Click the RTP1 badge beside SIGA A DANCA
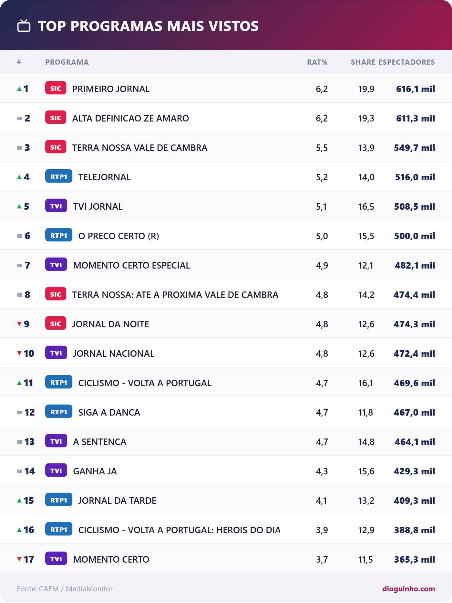Image resolution: width=452 pixels, height=603 pixels. (59, 412)
